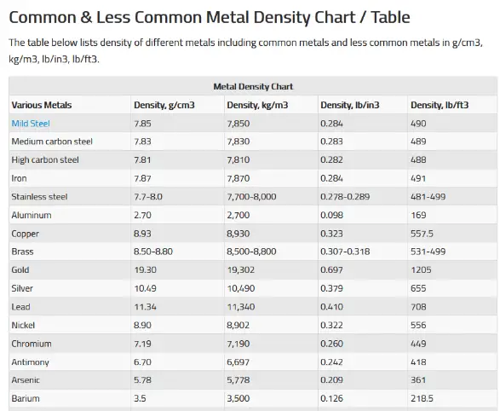Click the Arsenic row label

(26, 380)
